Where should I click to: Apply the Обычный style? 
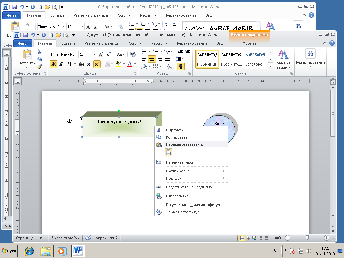[207, 59]
